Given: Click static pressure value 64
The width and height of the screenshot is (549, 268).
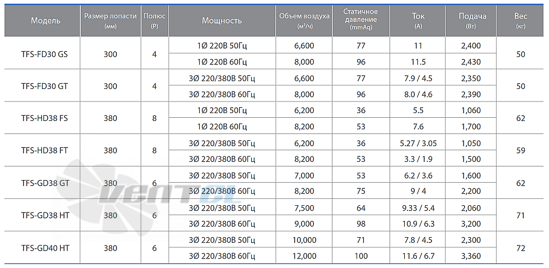Looking at the screenshot, I should 361,208.
